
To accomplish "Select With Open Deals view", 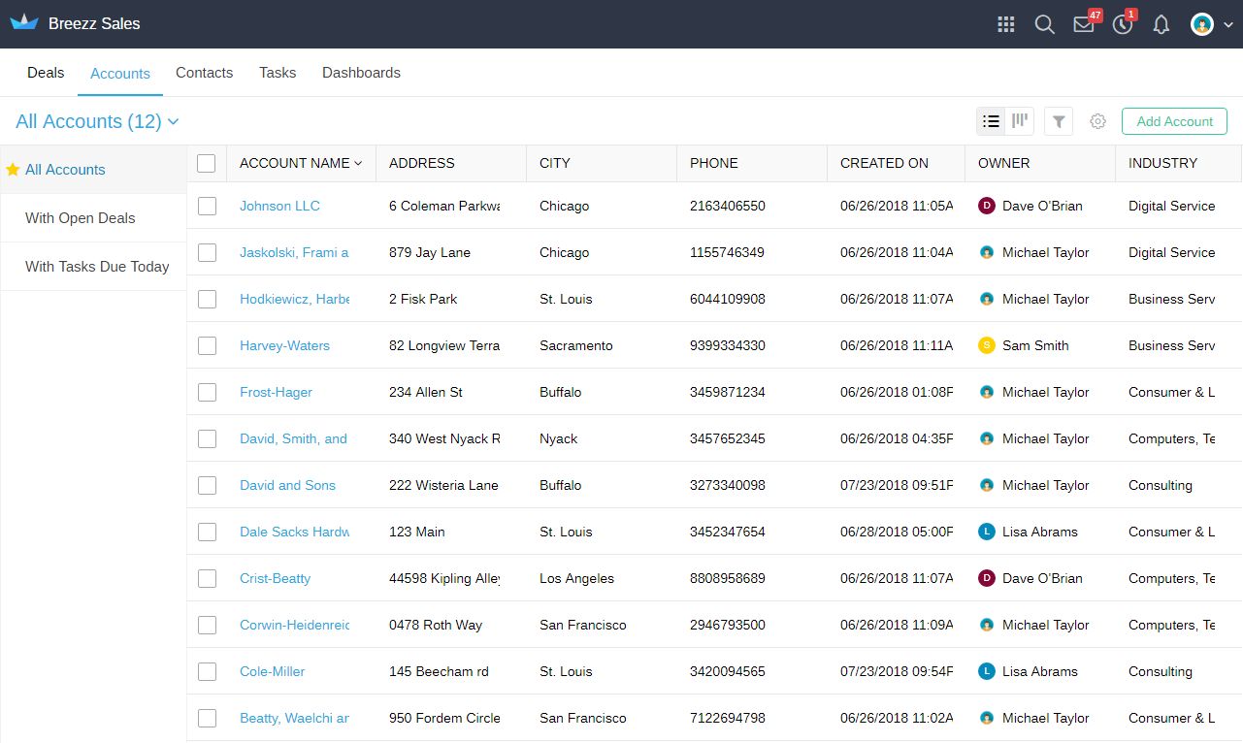I will [x=94, y=218].
